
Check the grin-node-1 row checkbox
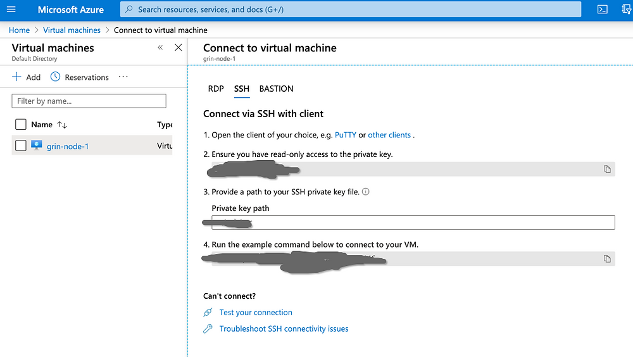coord(21,146)
